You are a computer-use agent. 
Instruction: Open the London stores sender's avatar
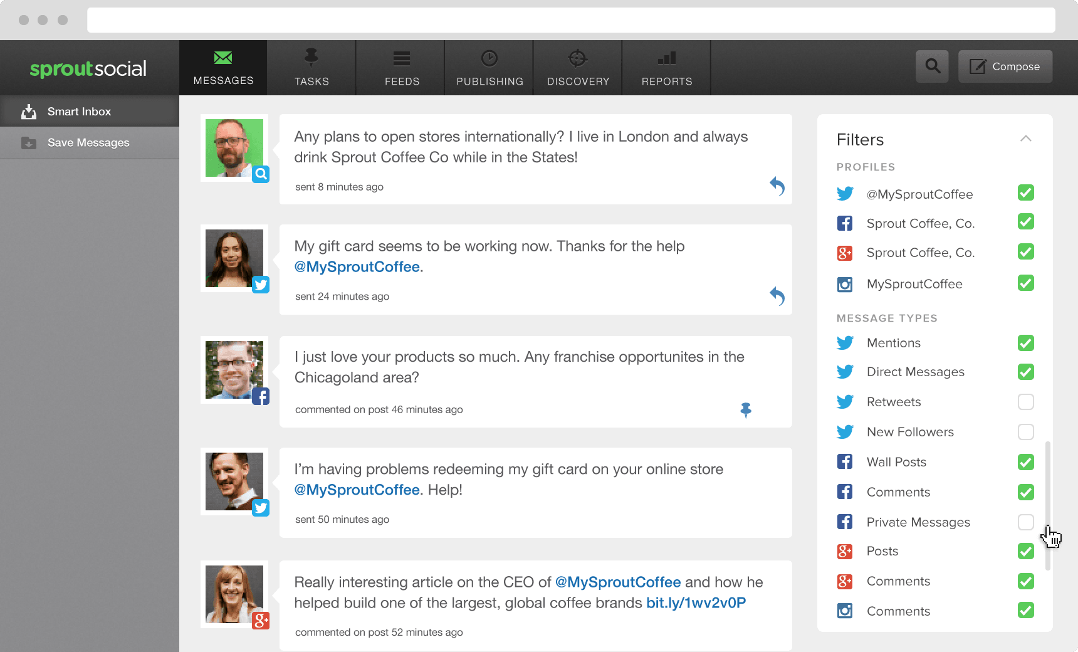pos(234,148)
